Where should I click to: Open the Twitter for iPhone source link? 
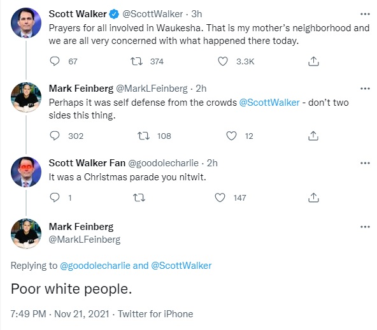[x=155, y=314]
